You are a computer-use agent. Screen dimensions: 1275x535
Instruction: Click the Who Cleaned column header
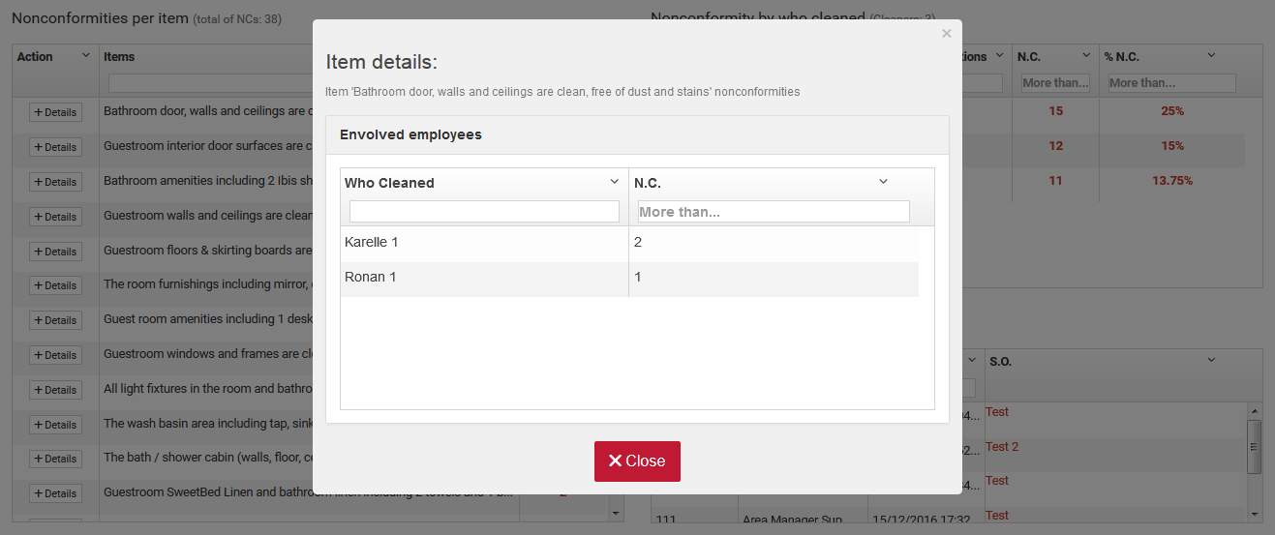point(389,183)
